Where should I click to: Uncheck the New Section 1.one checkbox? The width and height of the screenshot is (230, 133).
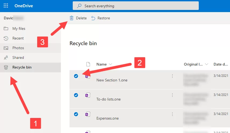(76, 76)
